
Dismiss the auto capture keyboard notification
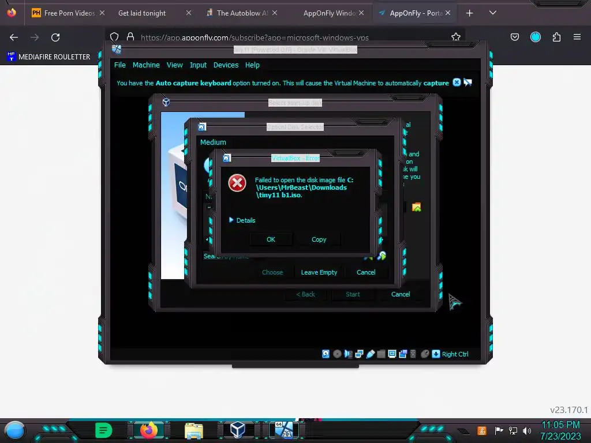coord(457,82)
